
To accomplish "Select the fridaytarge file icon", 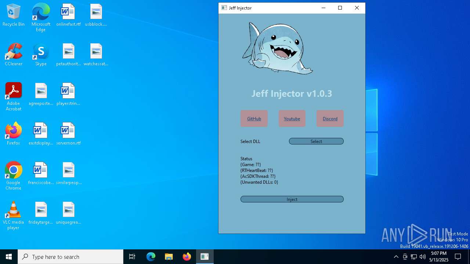I will coord(41,213).
